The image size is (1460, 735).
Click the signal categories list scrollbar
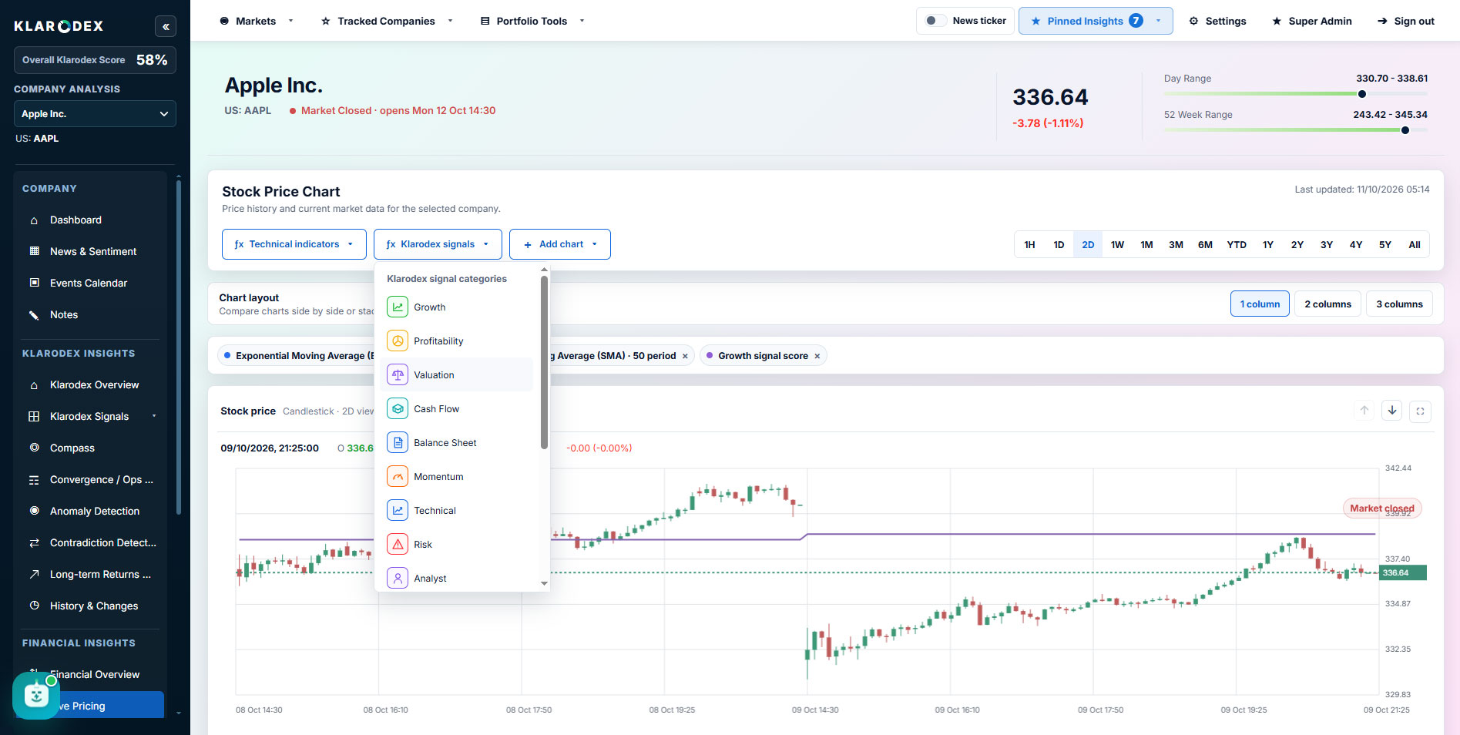coord(544,362)
